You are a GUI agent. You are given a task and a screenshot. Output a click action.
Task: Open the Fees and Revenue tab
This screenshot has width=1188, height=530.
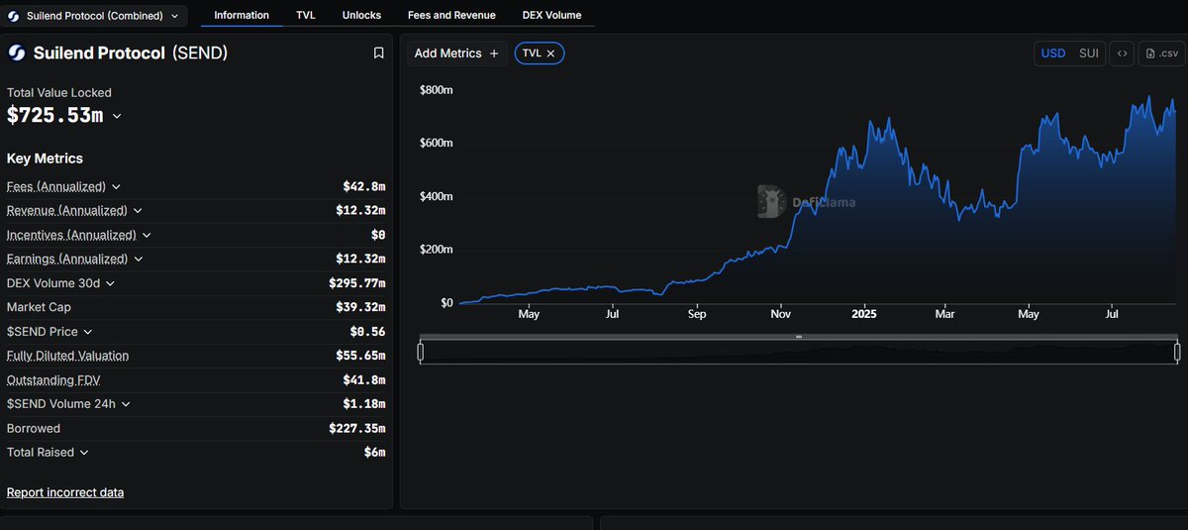click(451, 16)
